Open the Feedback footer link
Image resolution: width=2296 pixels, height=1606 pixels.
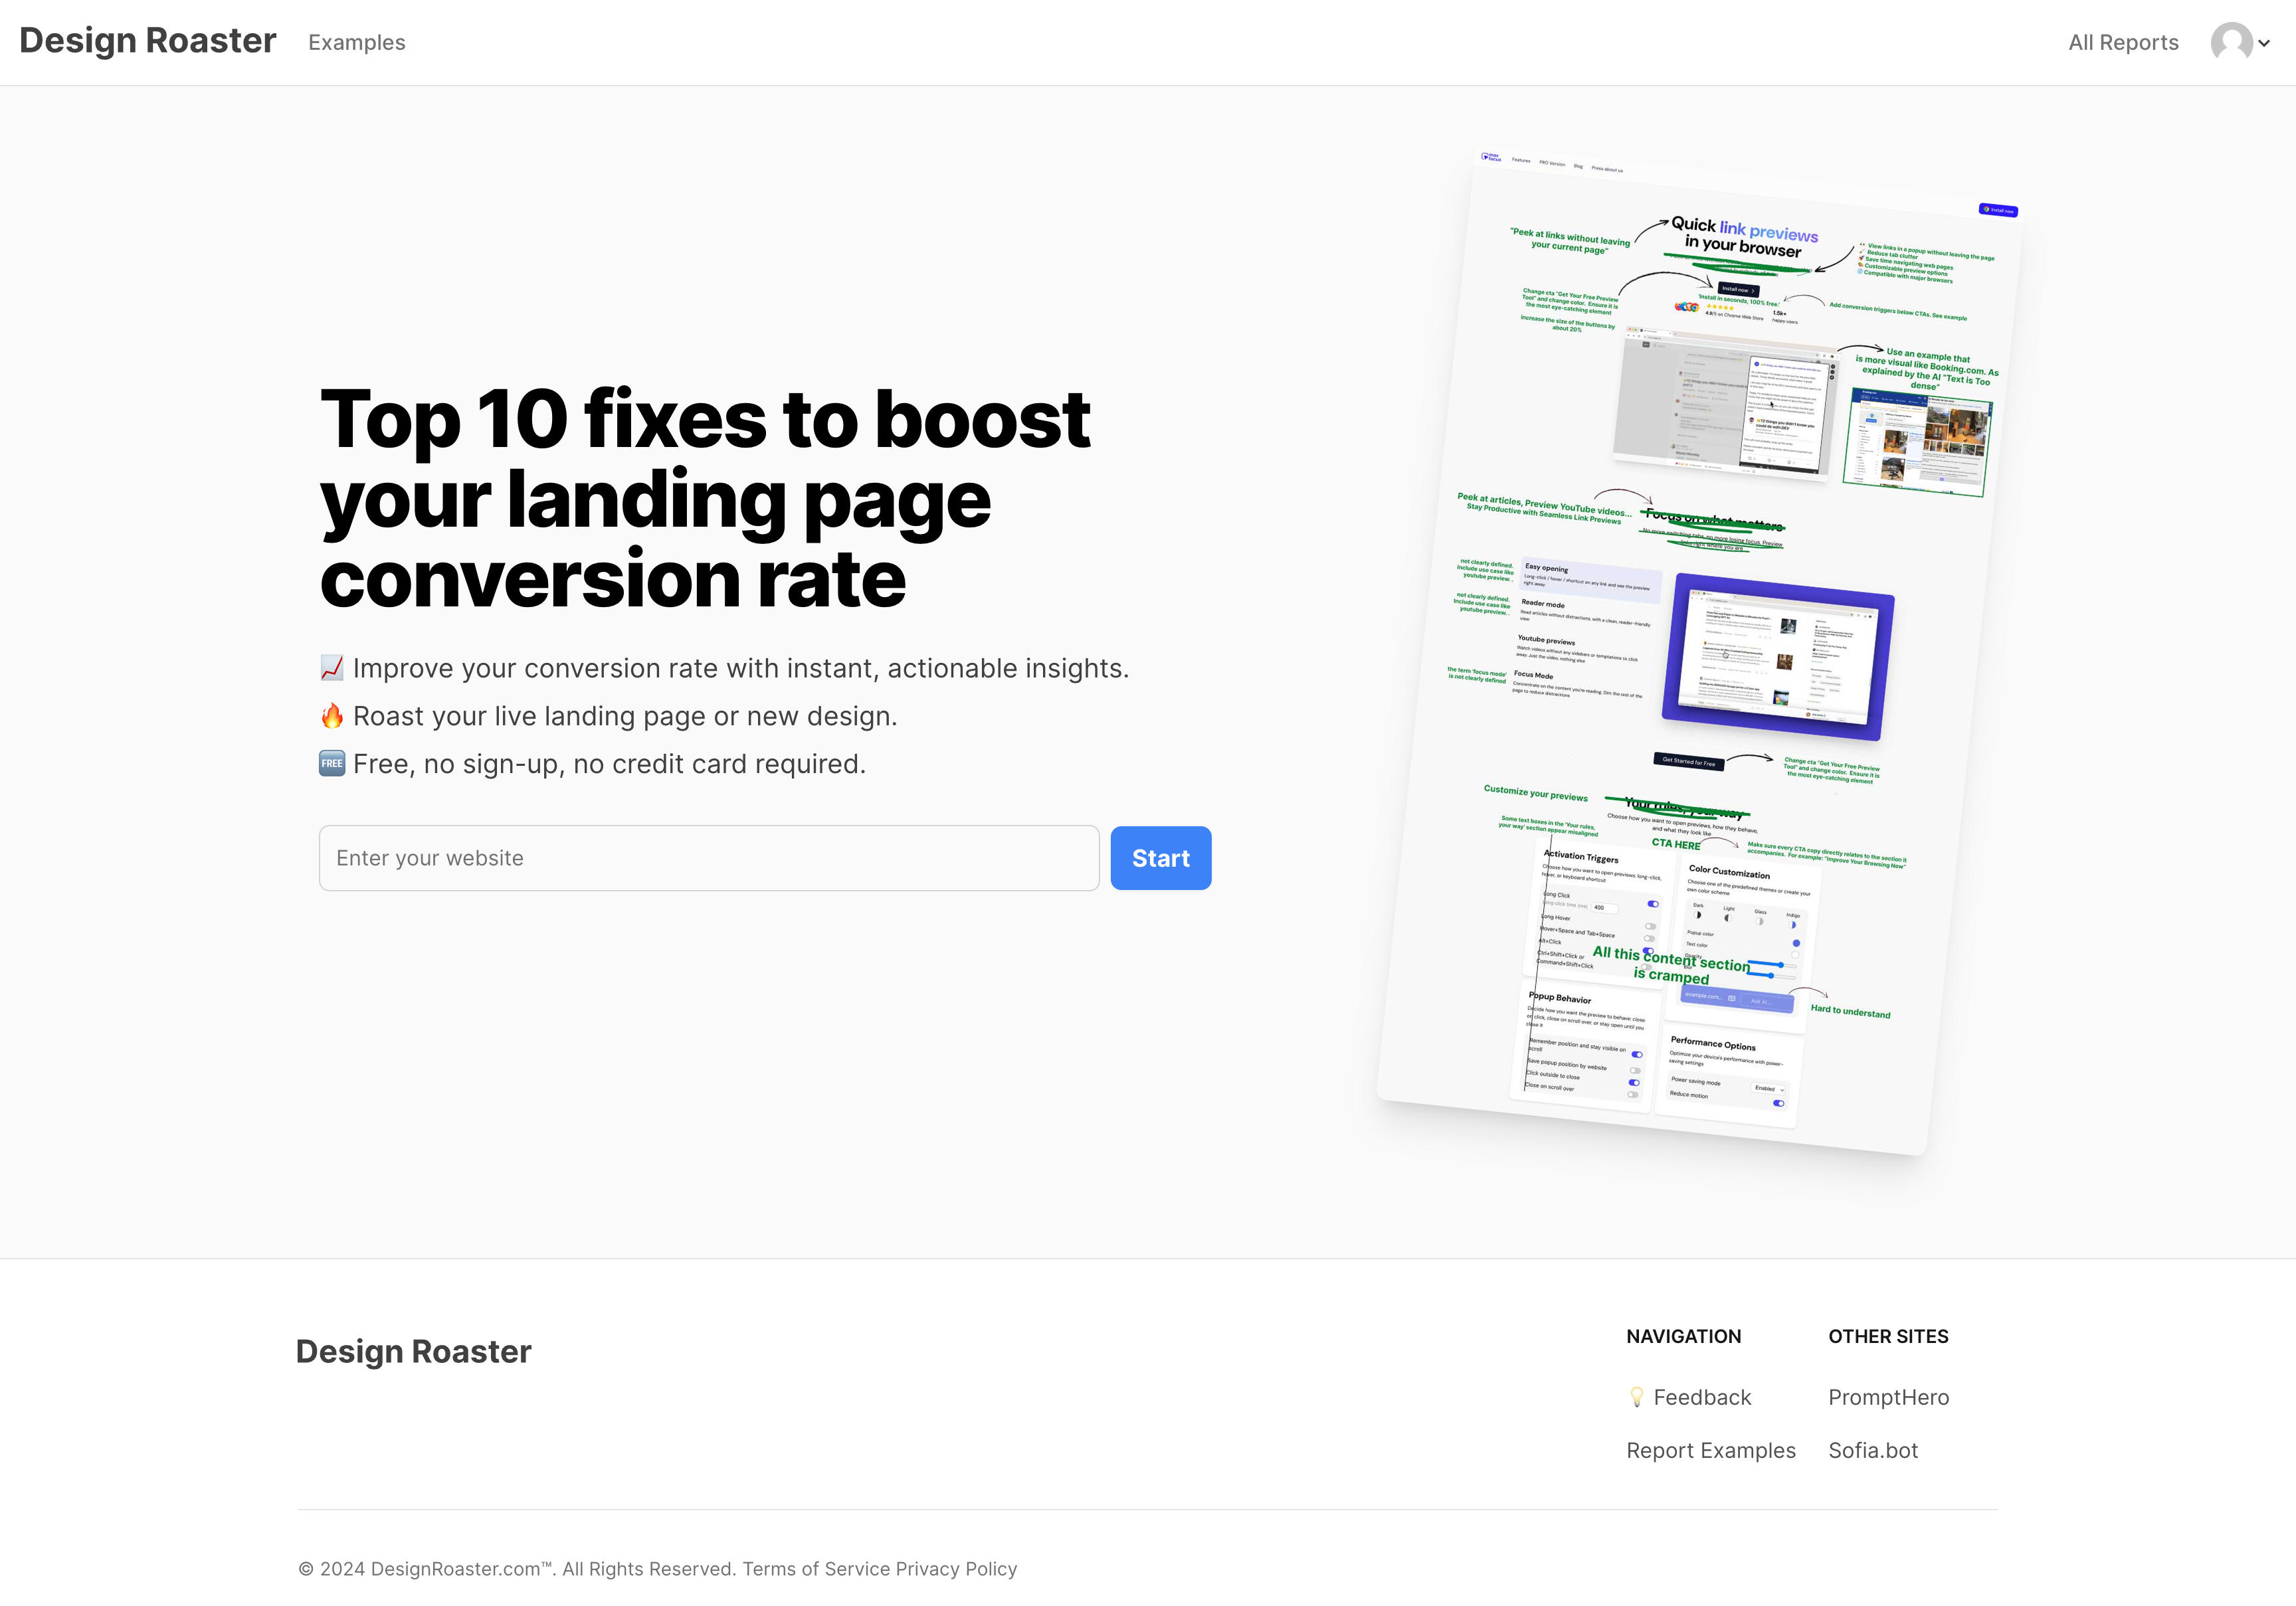pos(1702,1397)
